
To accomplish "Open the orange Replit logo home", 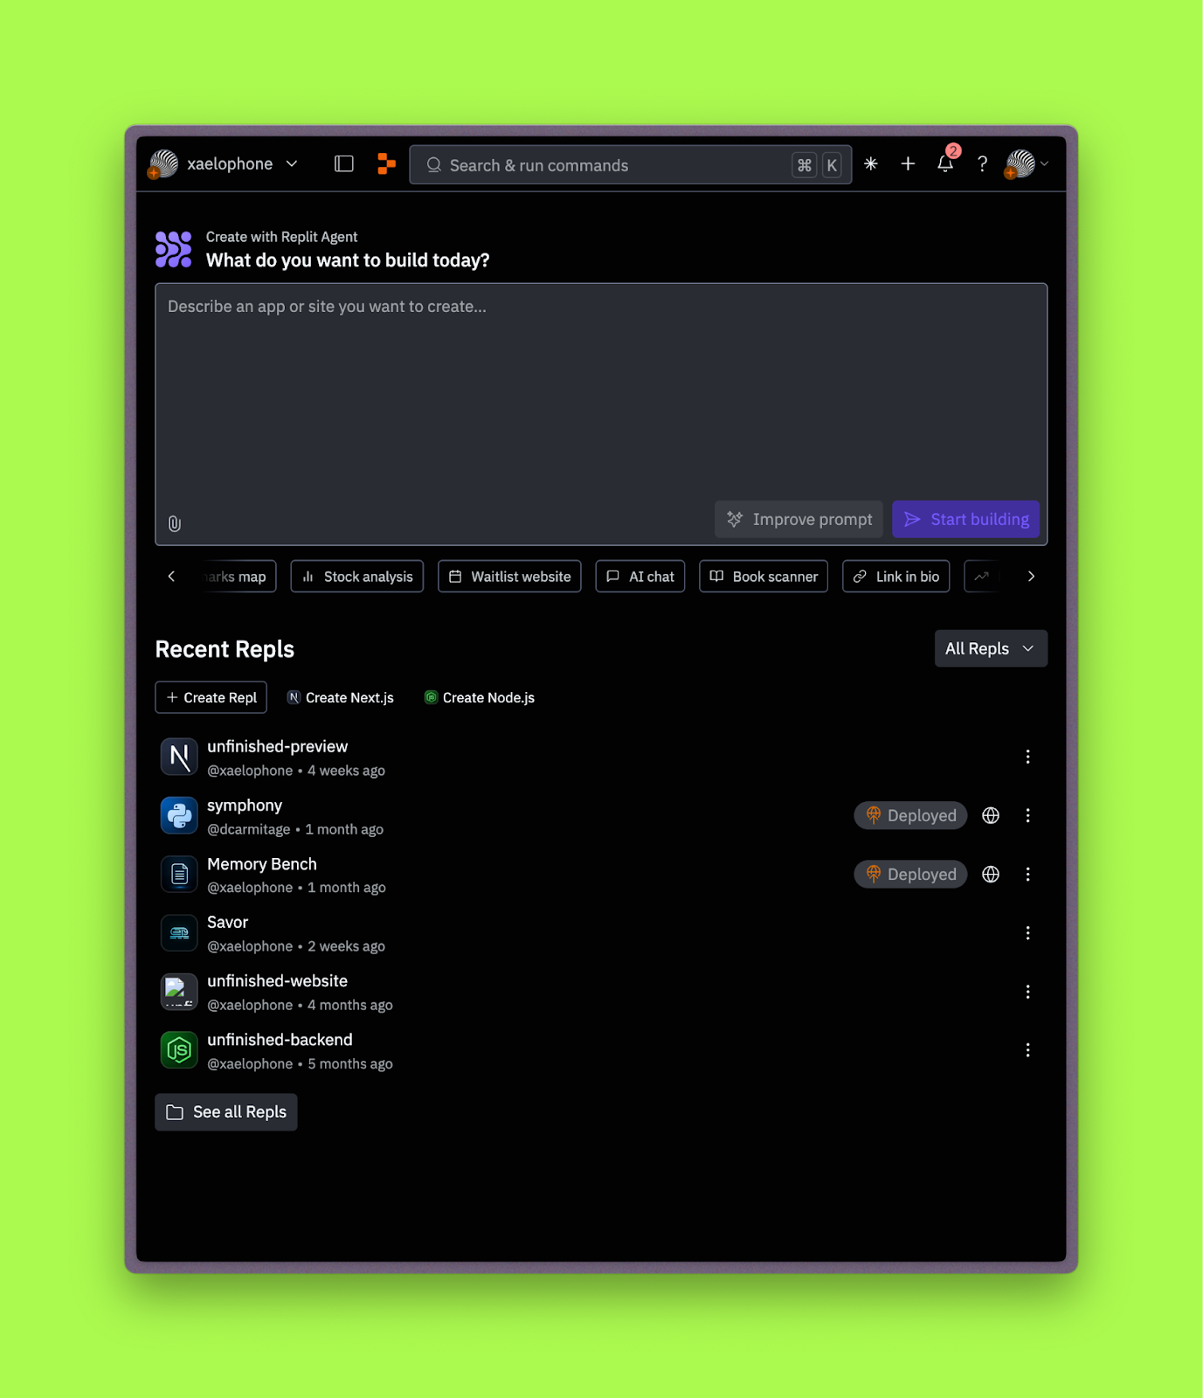I will [x=386, y=164].
